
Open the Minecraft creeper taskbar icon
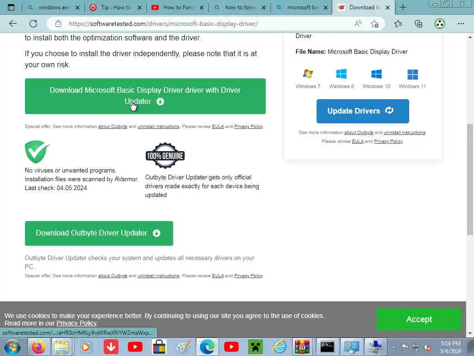(255, 347)
